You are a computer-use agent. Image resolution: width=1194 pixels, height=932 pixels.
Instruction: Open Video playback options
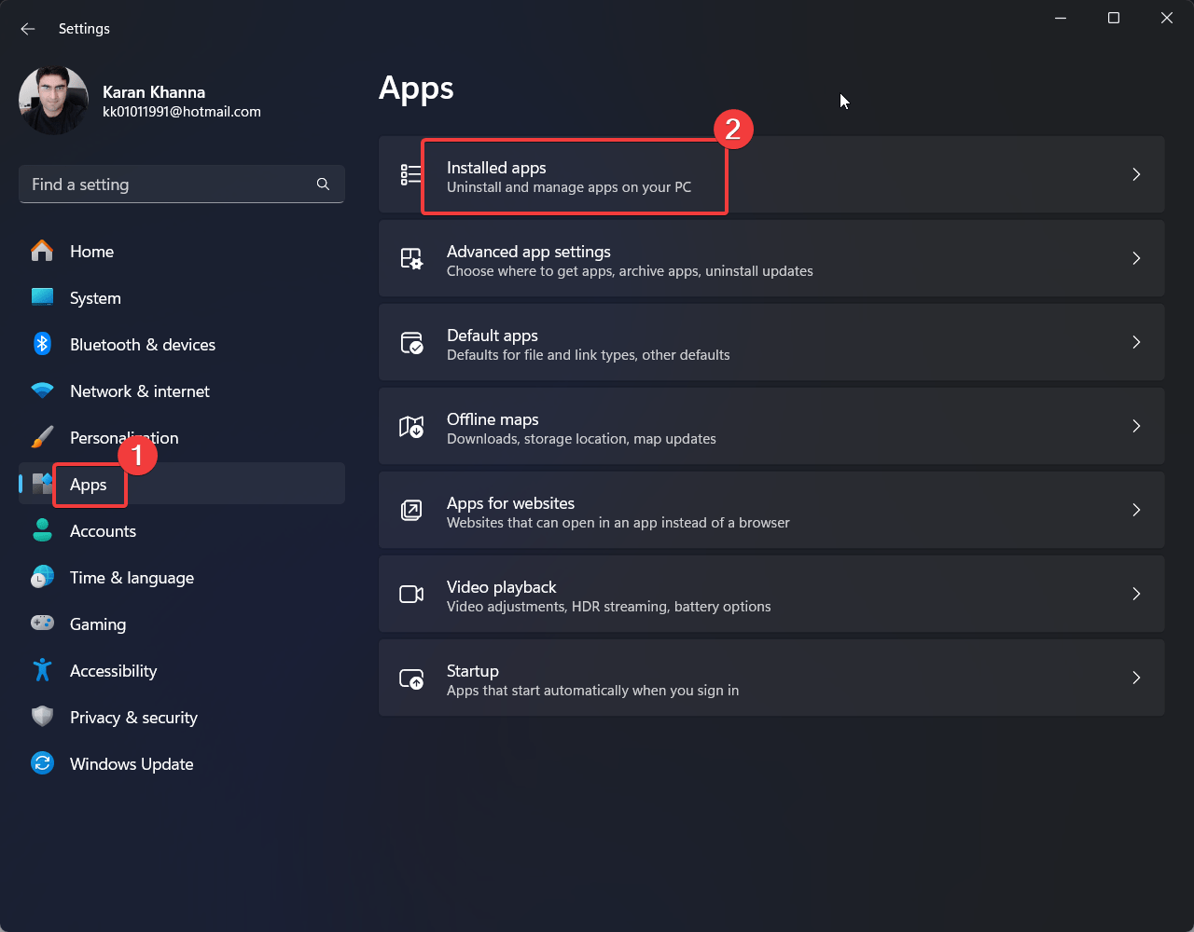[771, 594]
